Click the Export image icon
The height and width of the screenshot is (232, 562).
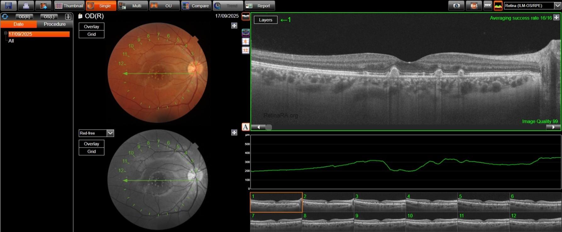tap(43, 6)
